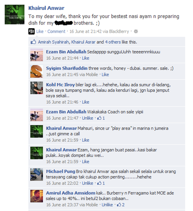
Task: Open Khairul Anwar's main post profile picture
Action: [15, 15]
